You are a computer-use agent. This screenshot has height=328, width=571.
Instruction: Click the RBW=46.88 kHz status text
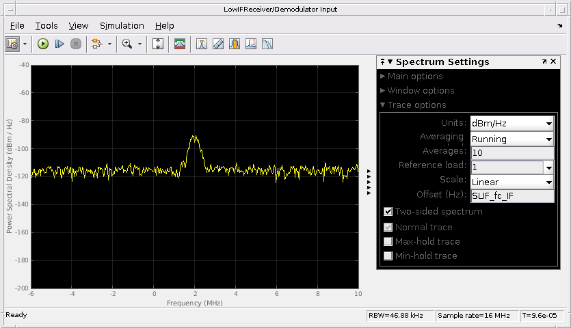point(396,316)
